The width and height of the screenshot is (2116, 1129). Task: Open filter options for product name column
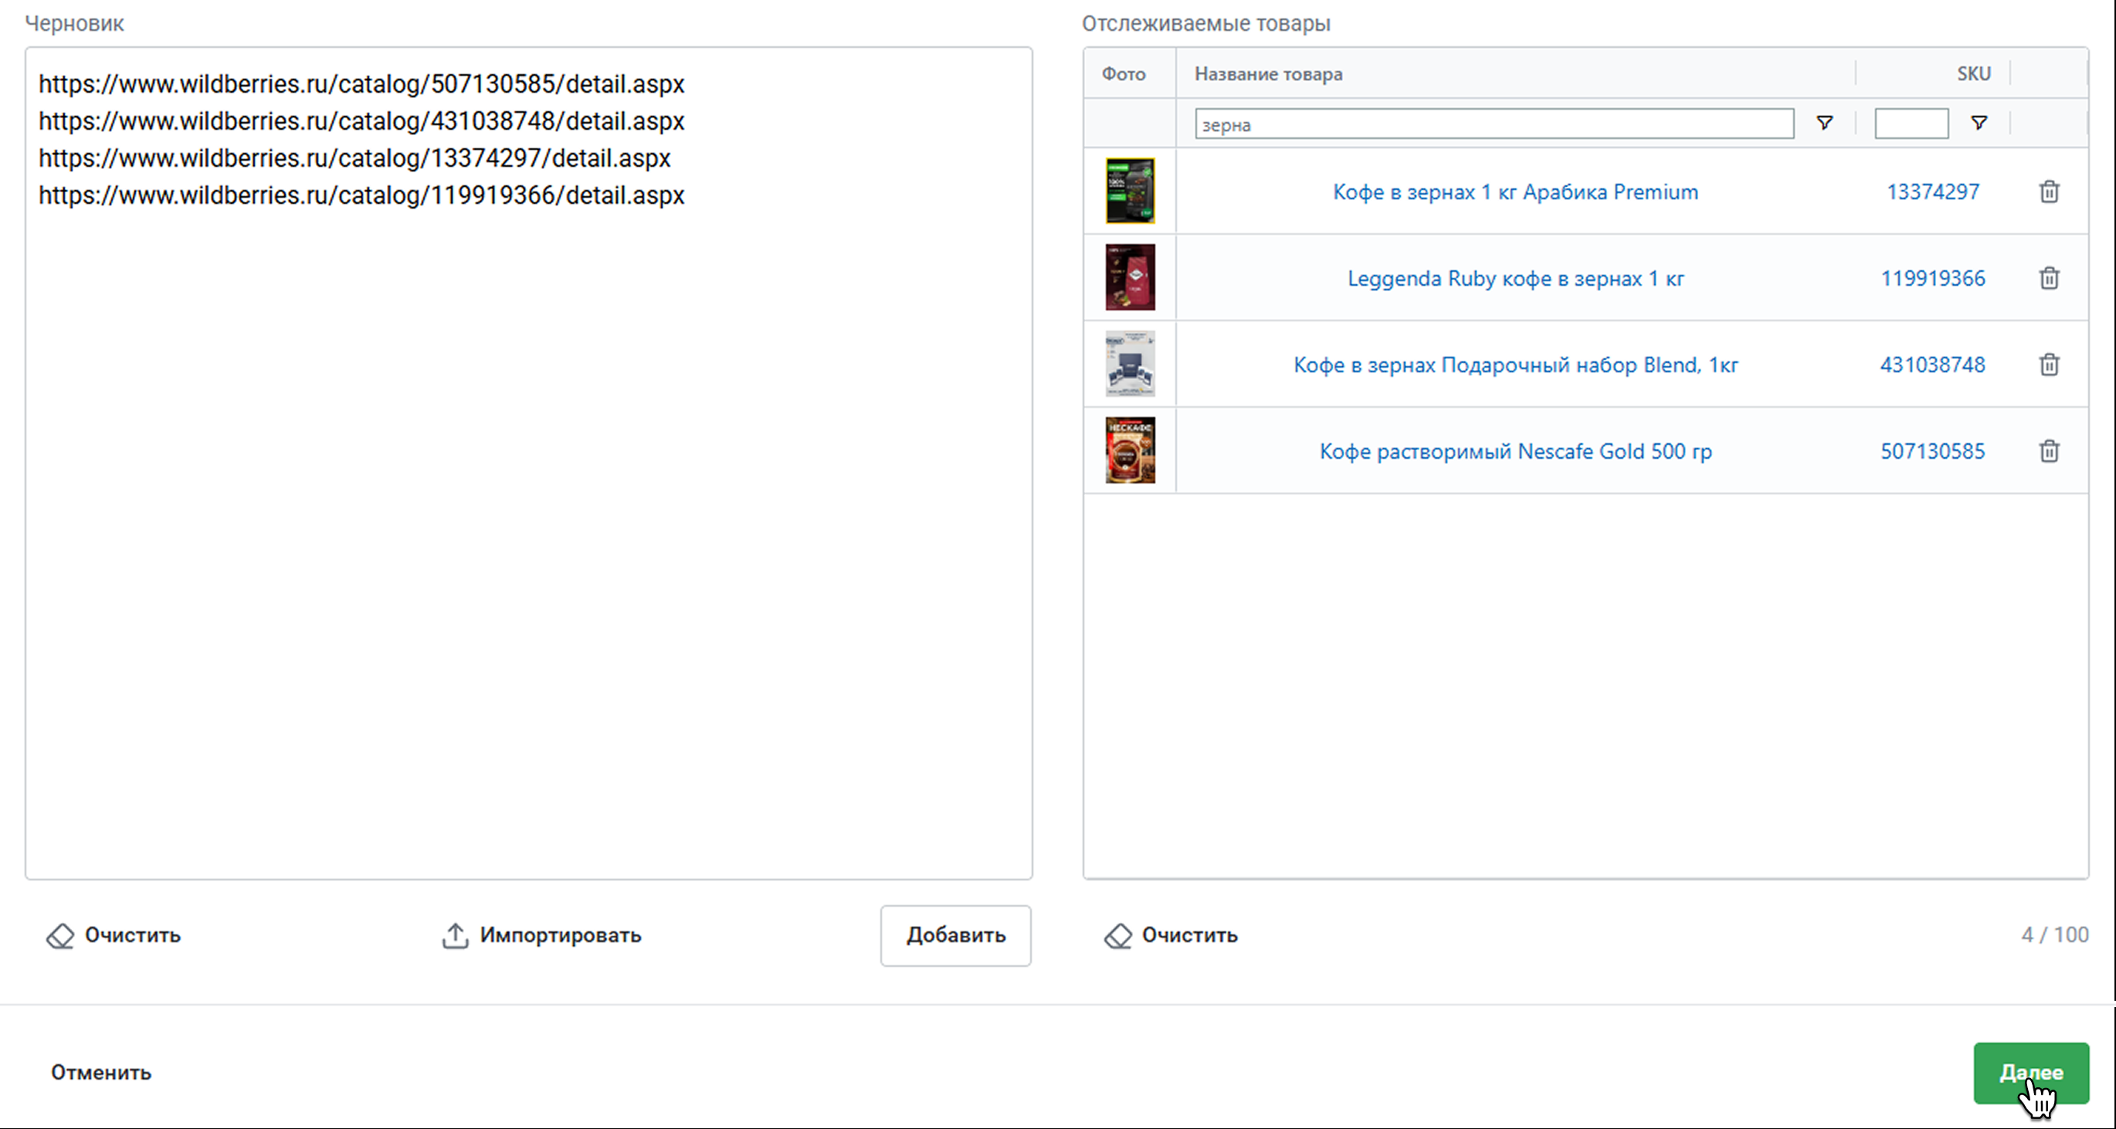pos(1823,124)
